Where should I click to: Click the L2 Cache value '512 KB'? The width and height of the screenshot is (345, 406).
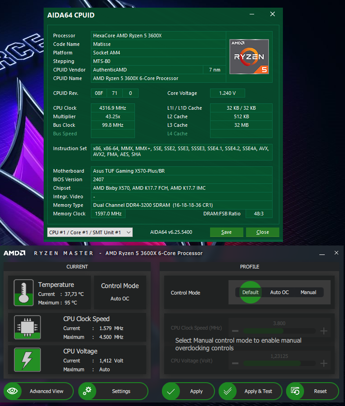tap(241, 116)
